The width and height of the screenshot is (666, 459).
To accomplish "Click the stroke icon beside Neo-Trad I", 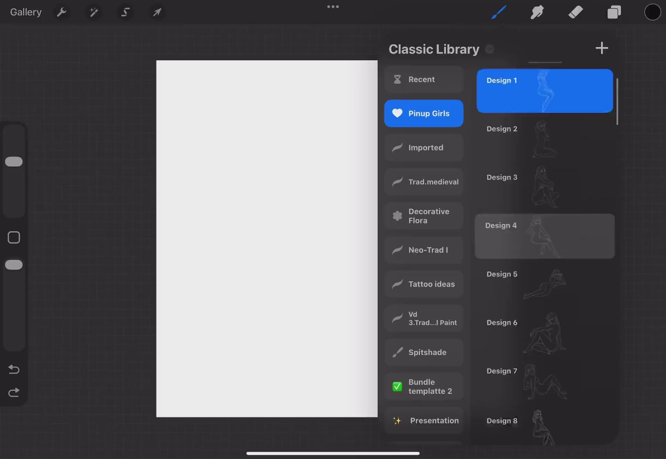I will pos(397,250).
